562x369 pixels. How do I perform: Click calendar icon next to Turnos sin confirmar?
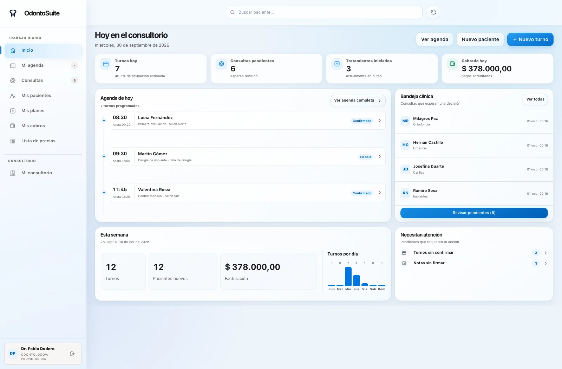pyautogui.click(x=404, y=253)
